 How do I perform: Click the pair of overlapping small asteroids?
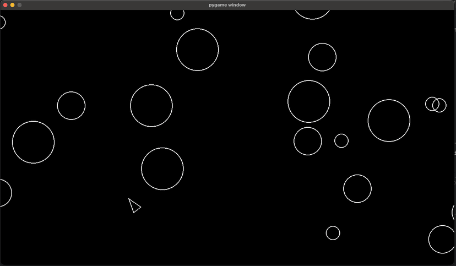point(436,105)
